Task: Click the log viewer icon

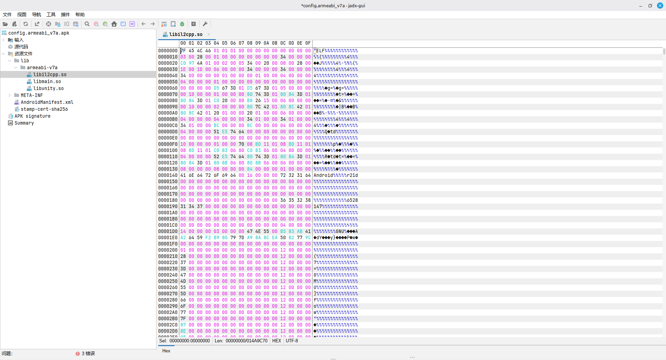Action: pyautogui.click(x=194, y=24)
